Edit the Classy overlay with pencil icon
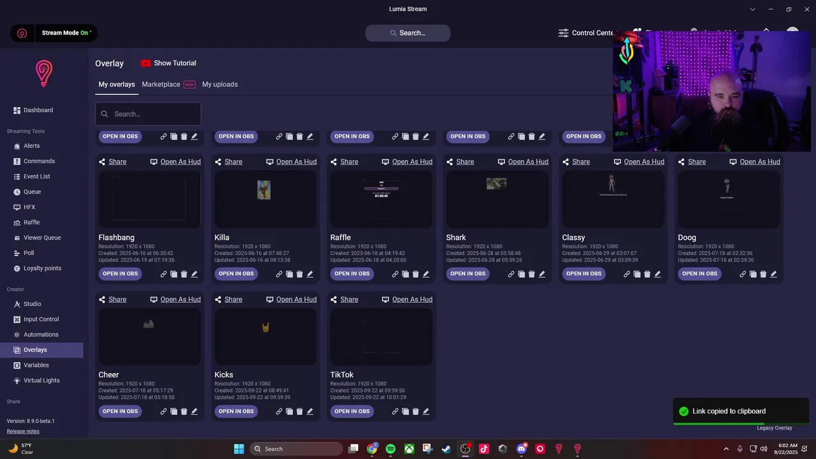The width and height of the screenshot is (816, 459). (657, 274)
